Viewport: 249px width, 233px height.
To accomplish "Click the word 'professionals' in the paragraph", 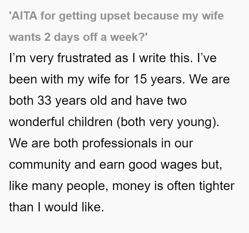I will coord(120,143).
